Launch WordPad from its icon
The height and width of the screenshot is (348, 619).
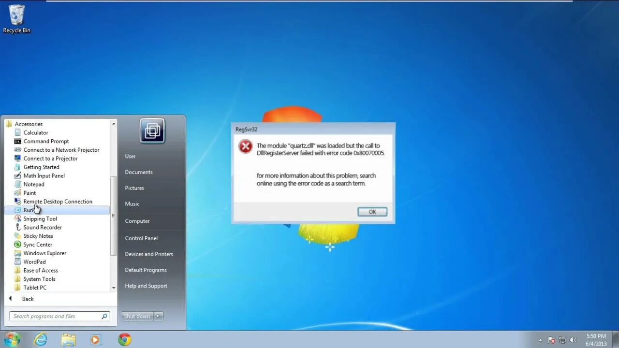coord(18,262)
